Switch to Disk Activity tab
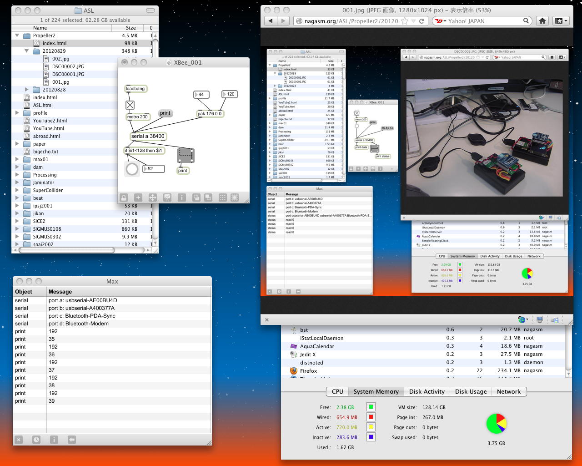The width and height of the screenshot is (582, 466). point(426,391)
